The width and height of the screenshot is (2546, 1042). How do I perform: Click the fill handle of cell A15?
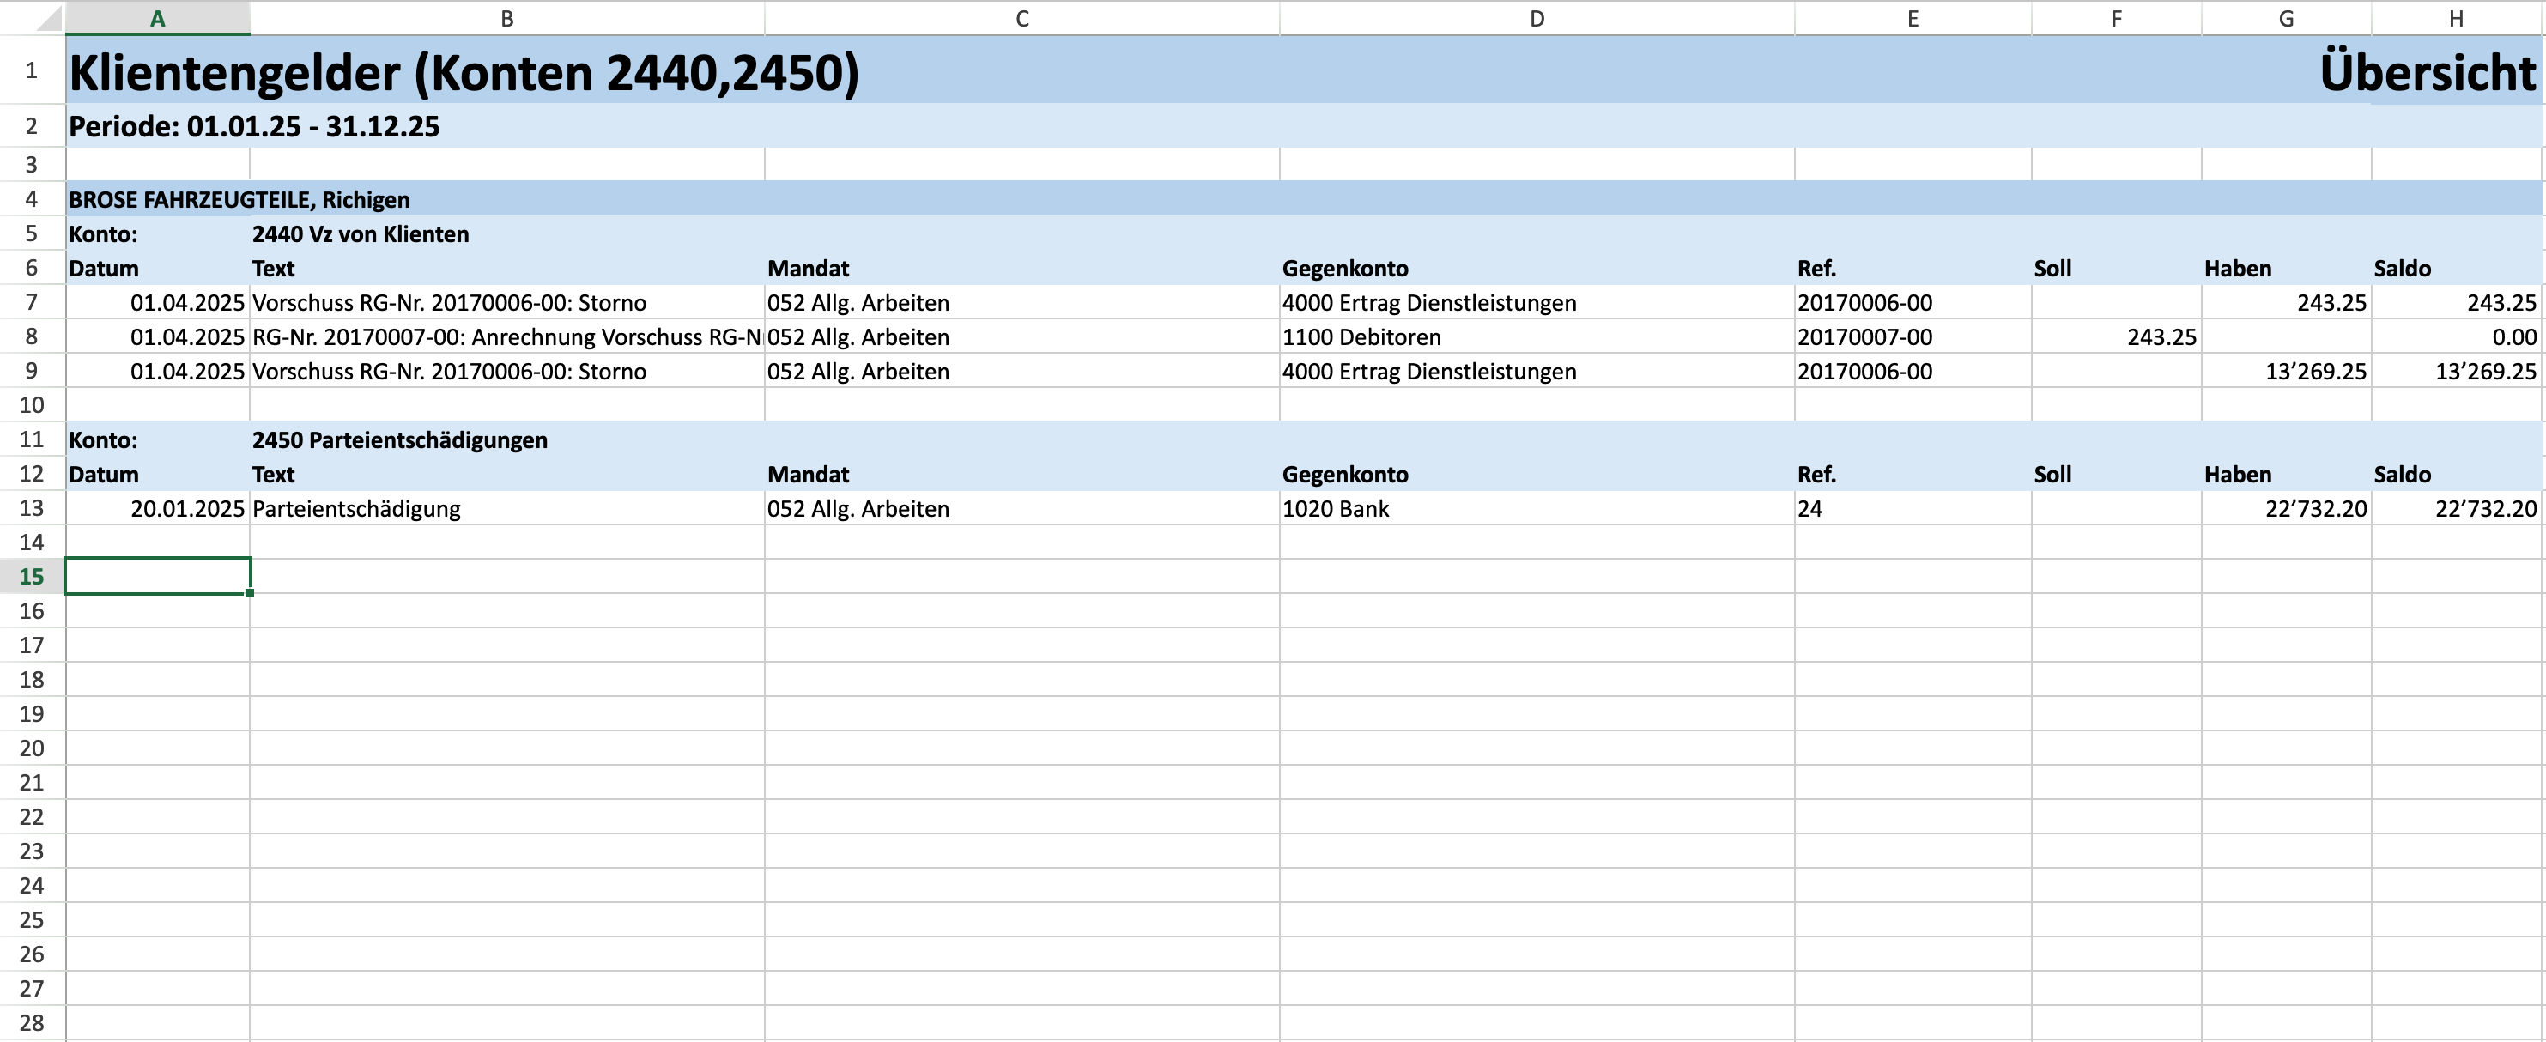click(x=250, y=593)
